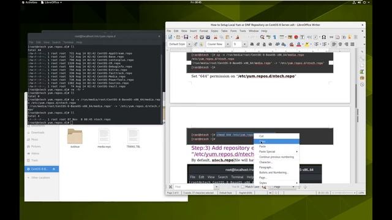Select the isolinux folder in Files window

pos(75,139)
